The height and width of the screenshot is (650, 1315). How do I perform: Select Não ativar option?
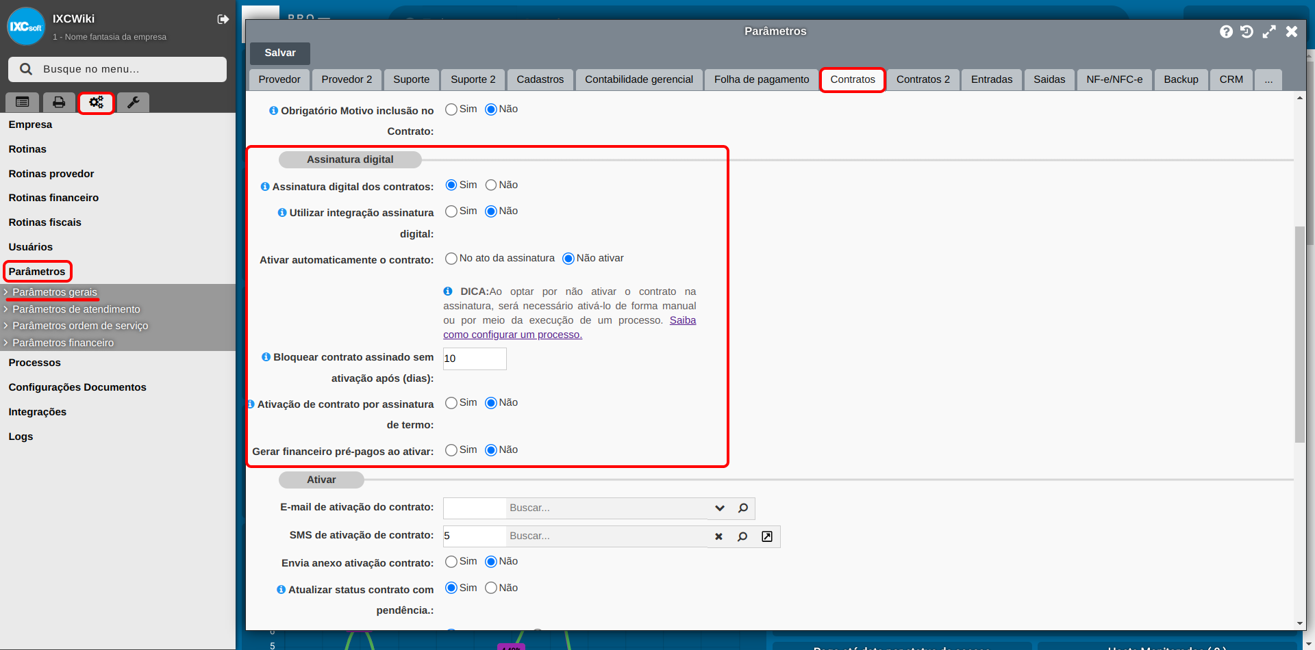[568, 259]
